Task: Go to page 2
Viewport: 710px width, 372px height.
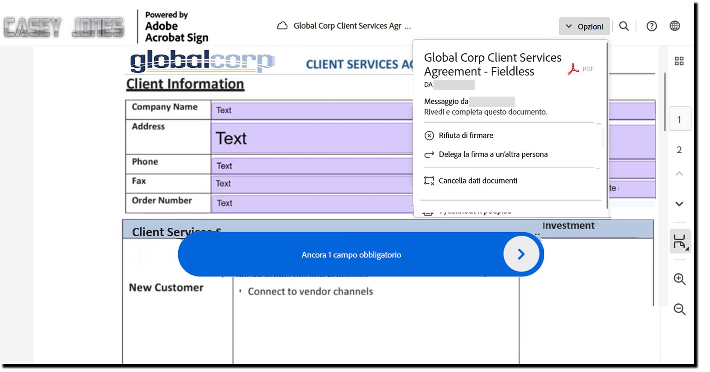Action: (x=679, y=150)
